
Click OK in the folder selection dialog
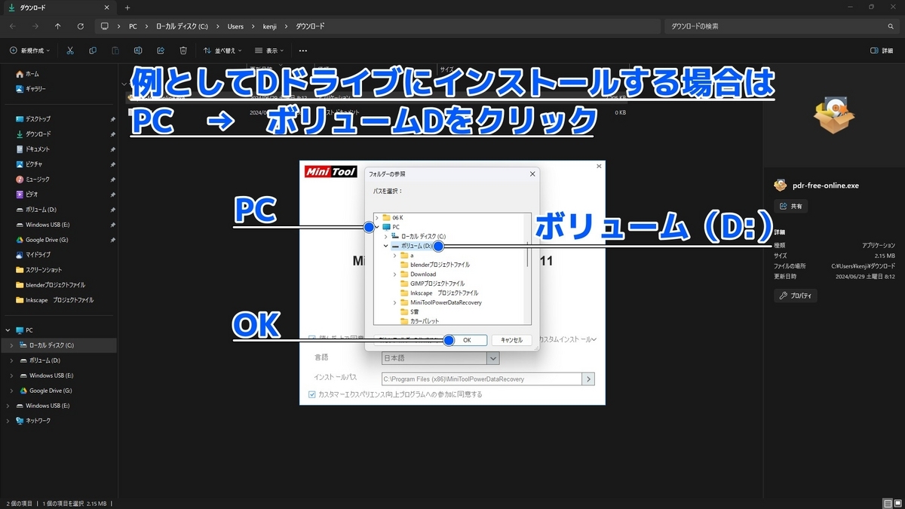(468, 340)
